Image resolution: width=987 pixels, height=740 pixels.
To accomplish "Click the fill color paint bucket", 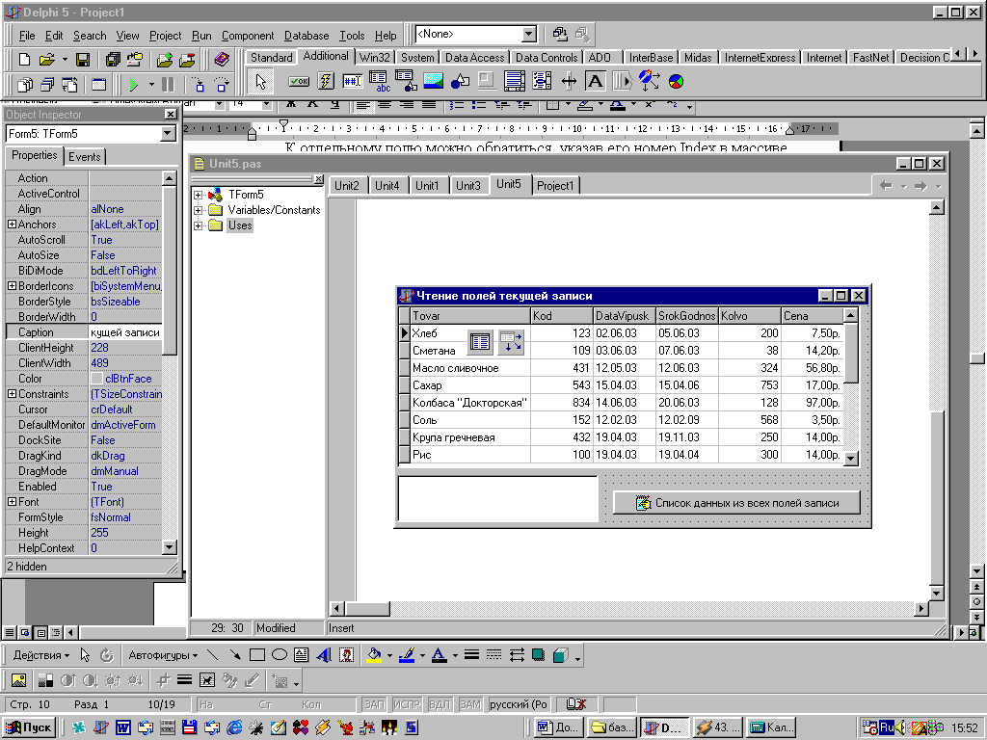I will (374, 655).
